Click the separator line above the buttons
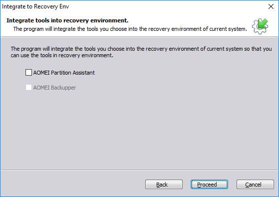Screen dimensions: 279x197 (x=139, y=170)
